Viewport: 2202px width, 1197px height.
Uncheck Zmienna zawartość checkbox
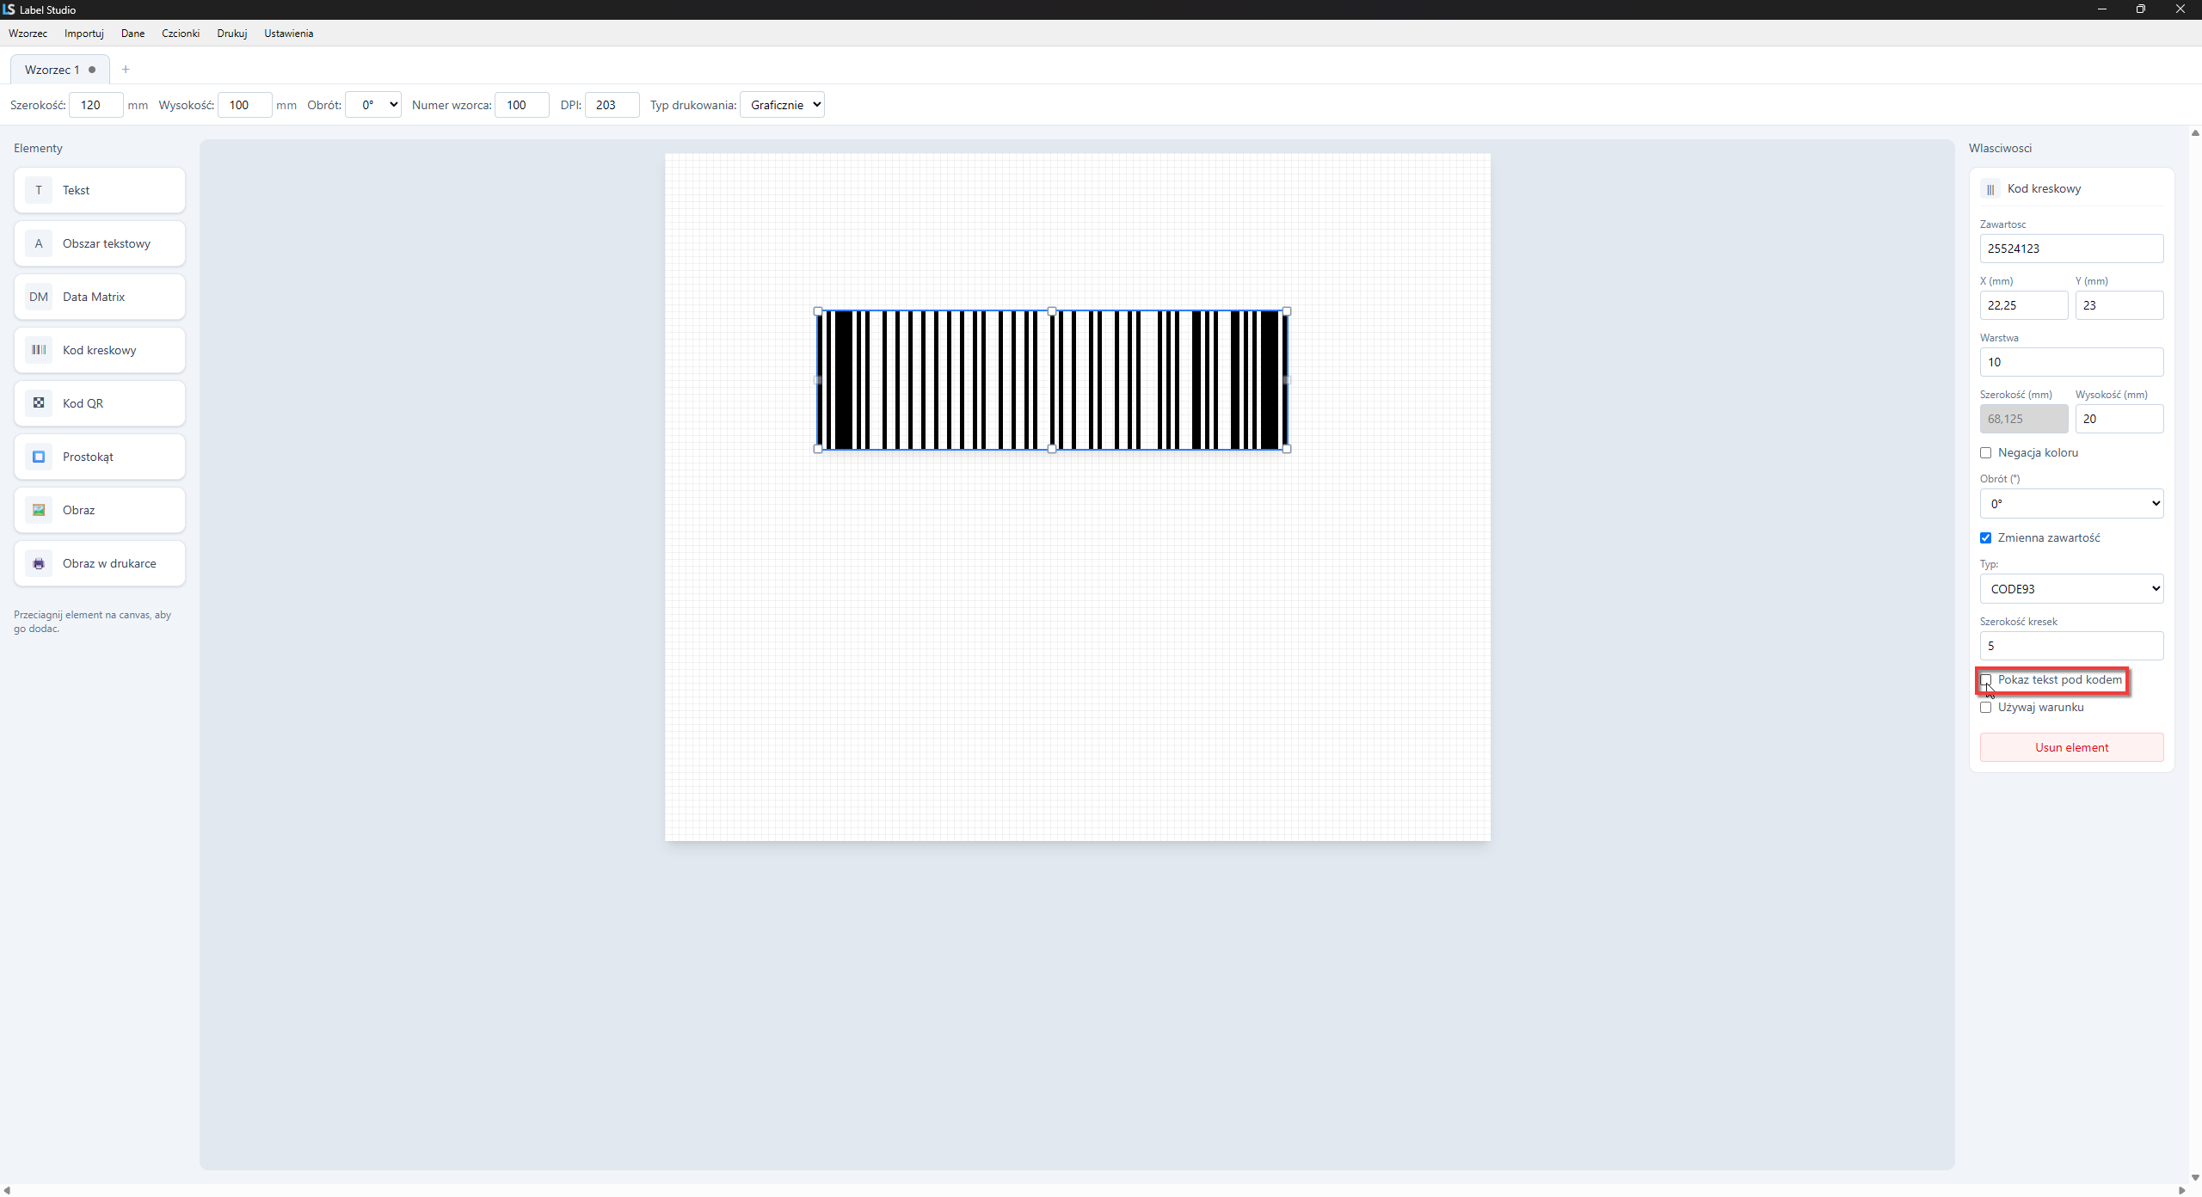(1986, 538)
